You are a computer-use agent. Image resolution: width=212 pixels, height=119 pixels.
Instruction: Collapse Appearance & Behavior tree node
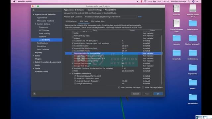coord(33,15)
